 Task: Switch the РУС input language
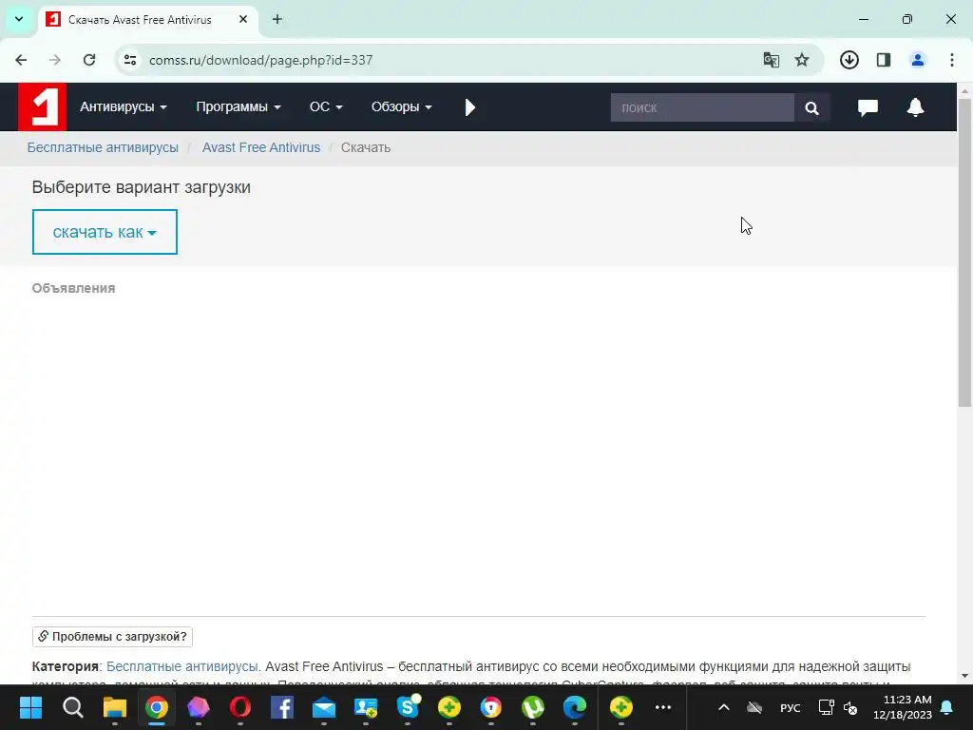790,707
